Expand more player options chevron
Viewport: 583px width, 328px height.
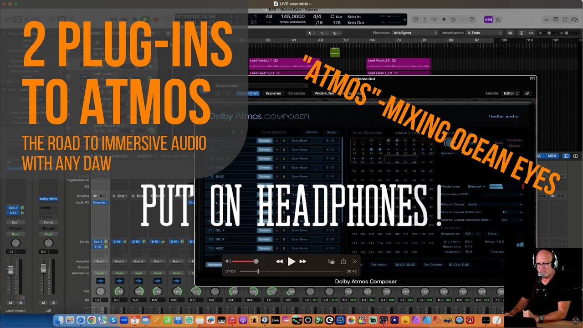click(x=355, y=261)
